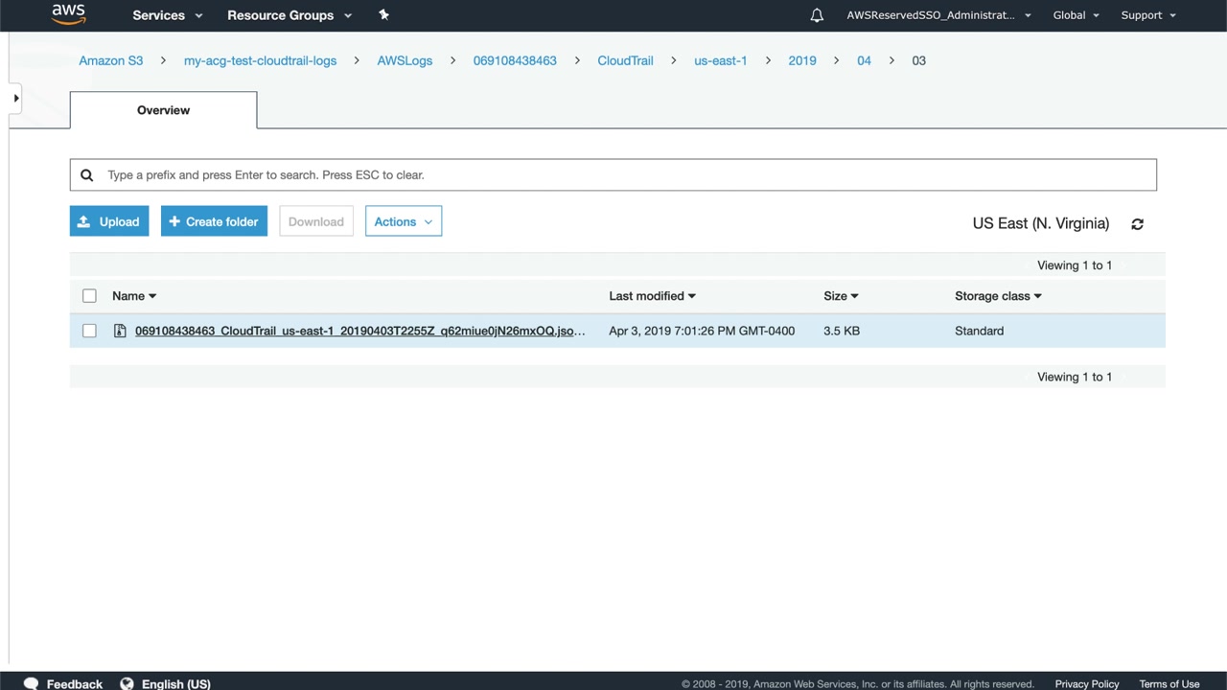Viewport: 1227px width, 690px height.
Task: Click the US East (N. Virginia) label
Action: click(x=1041, y=223)
